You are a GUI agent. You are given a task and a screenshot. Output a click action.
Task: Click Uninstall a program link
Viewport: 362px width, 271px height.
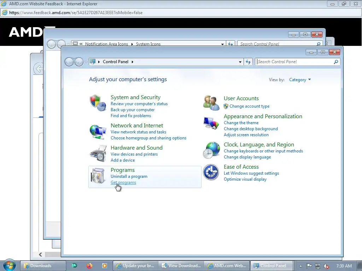tap(129, 176)
